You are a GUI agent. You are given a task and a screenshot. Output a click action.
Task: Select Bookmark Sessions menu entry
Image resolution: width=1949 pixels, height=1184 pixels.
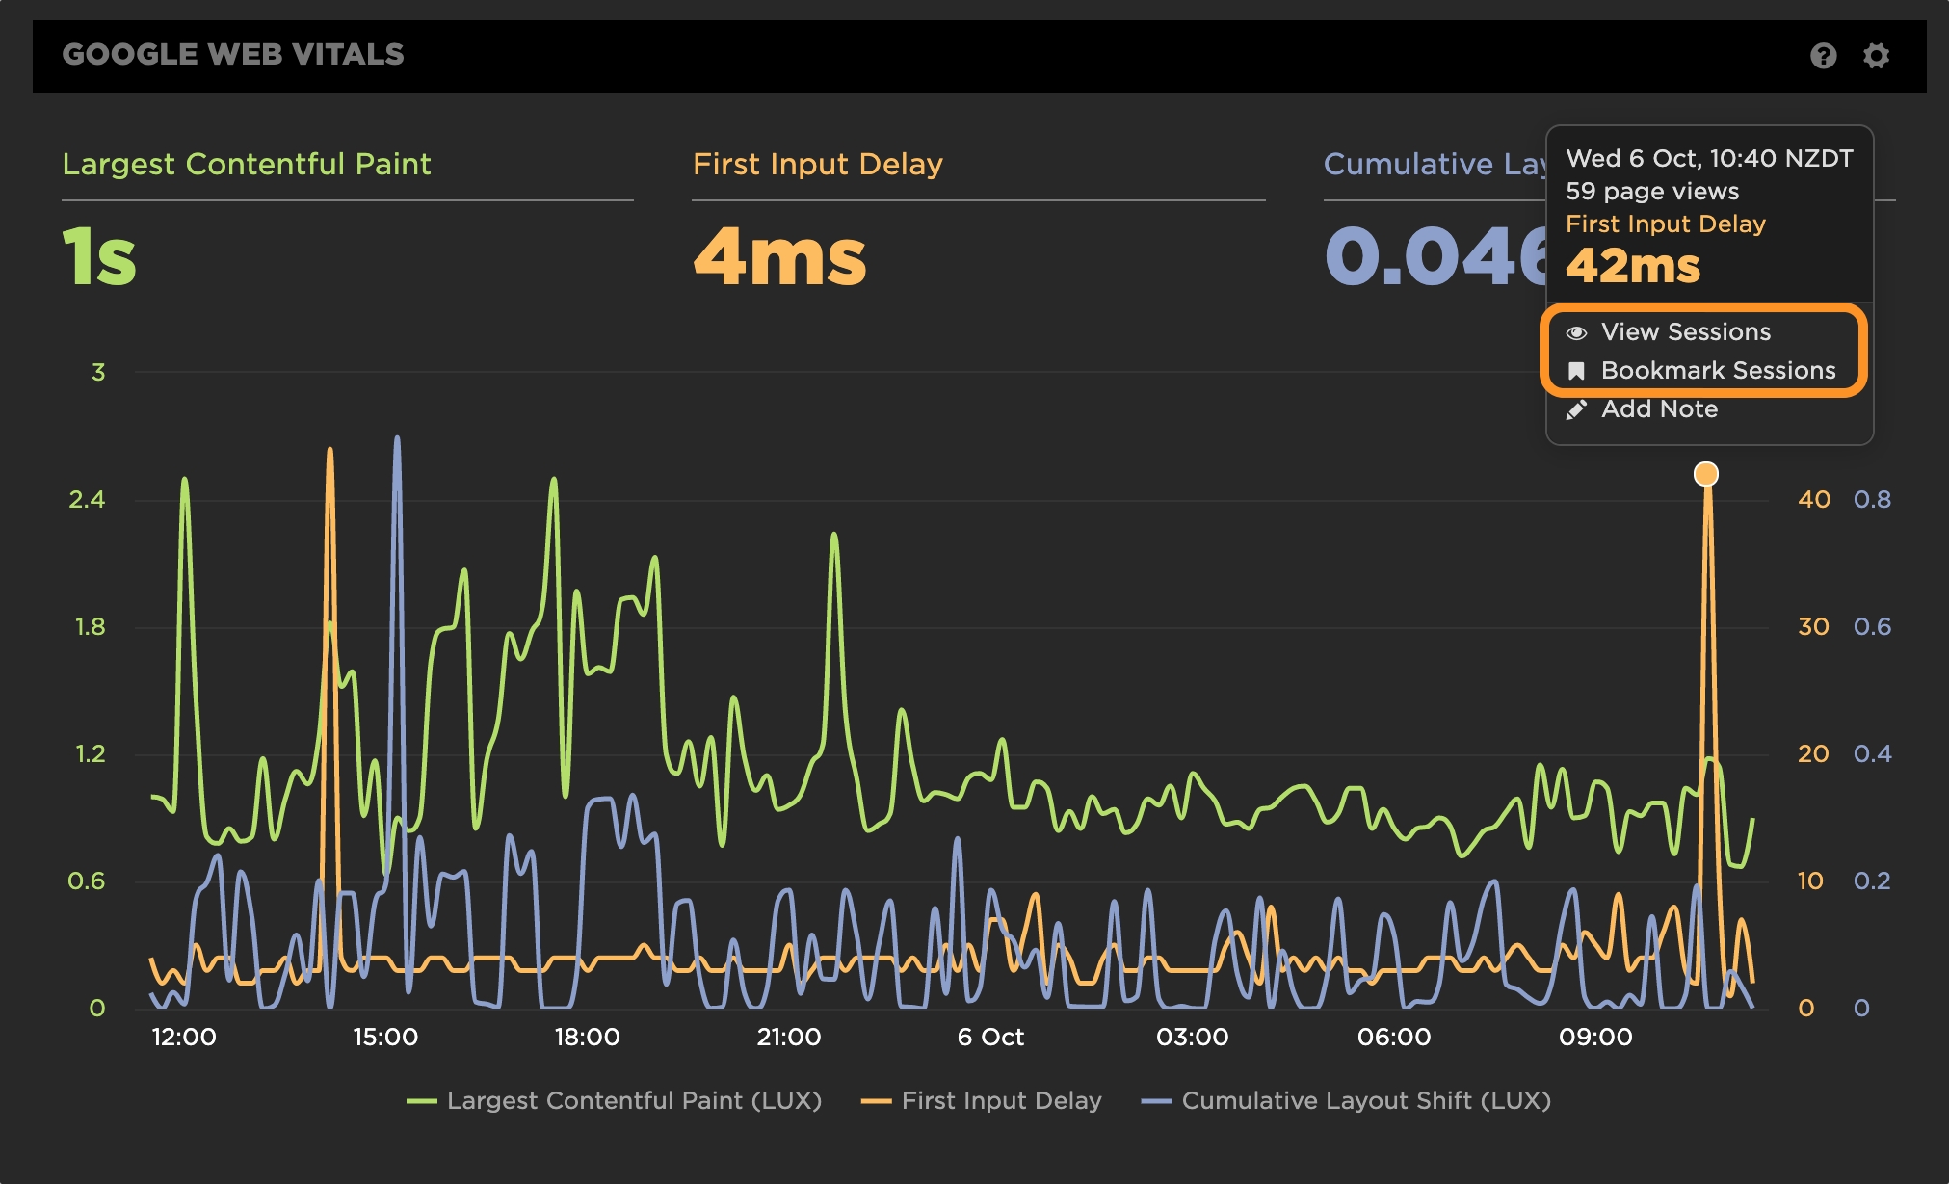(x=1718, y=371)
